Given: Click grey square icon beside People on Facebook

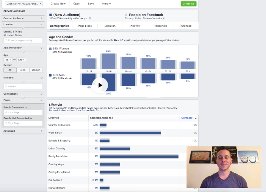Looking at the screenshot, I should (126, 15).
